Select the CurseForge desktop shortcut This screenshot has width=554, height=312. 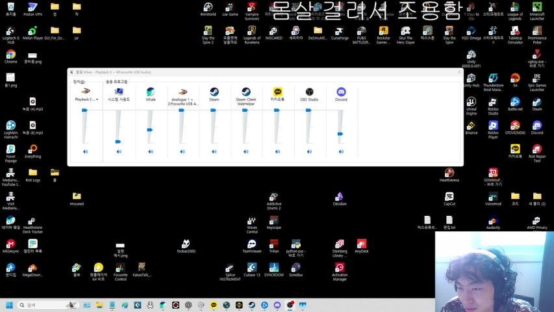pyautogui.click(x=340, y=33)
